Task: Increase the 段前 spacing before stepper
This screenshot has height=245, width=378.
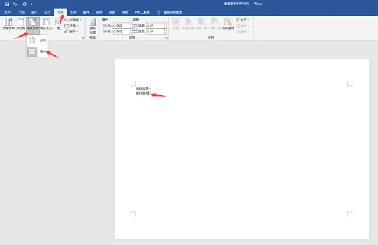Action: tap(164, 24)
